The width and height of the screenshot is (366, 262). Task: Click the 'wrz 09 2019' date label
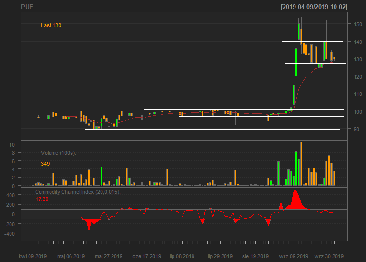(294, 256)
